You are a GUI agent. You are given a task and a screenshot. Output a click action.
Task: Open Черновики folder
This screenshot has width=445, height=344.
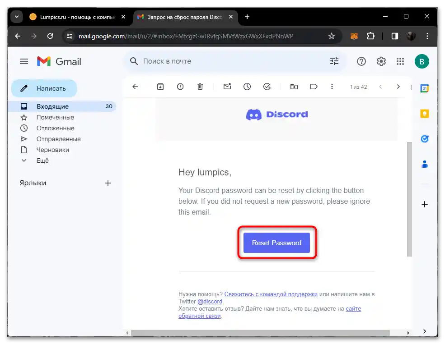tap(62, 150)
